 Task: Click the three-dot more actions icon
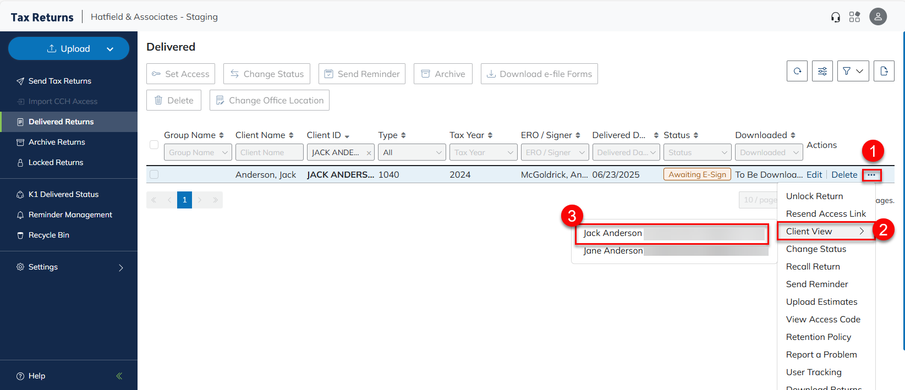coord(871,175)
